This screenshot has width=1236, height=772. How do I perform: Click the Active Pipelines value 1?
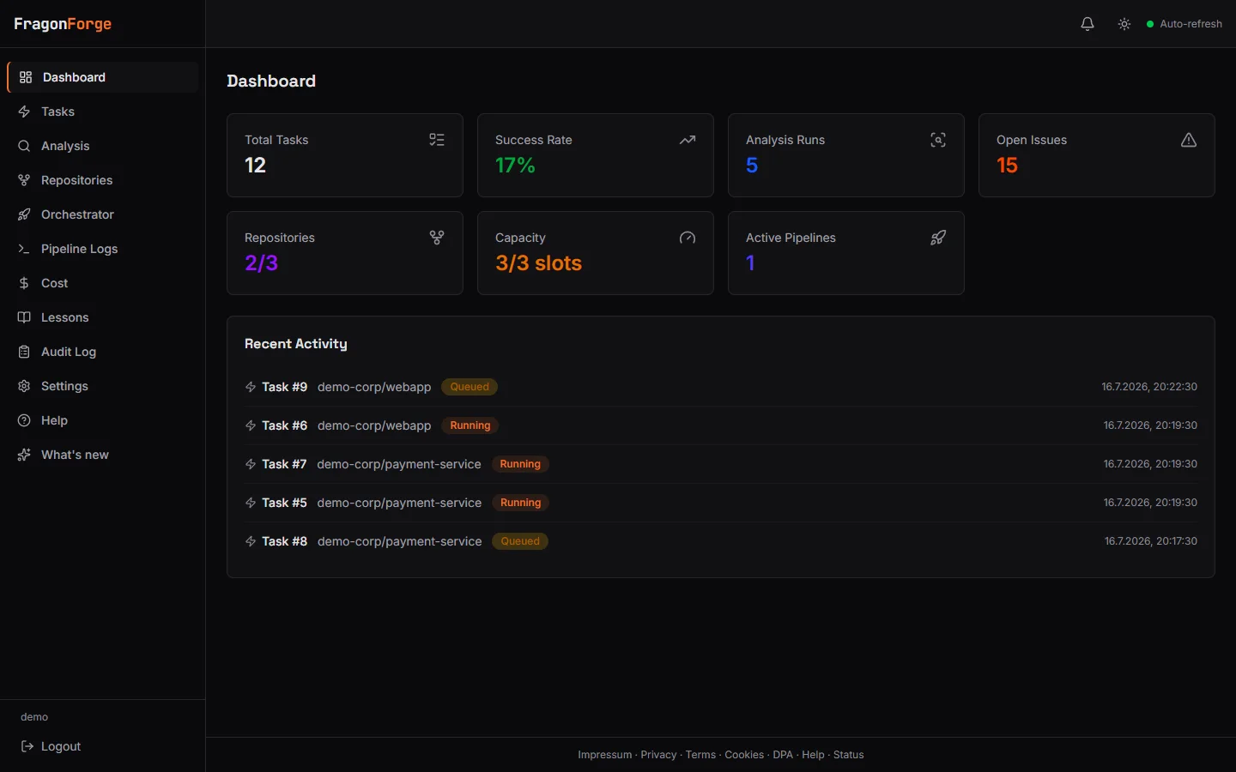tap(750, 263)
